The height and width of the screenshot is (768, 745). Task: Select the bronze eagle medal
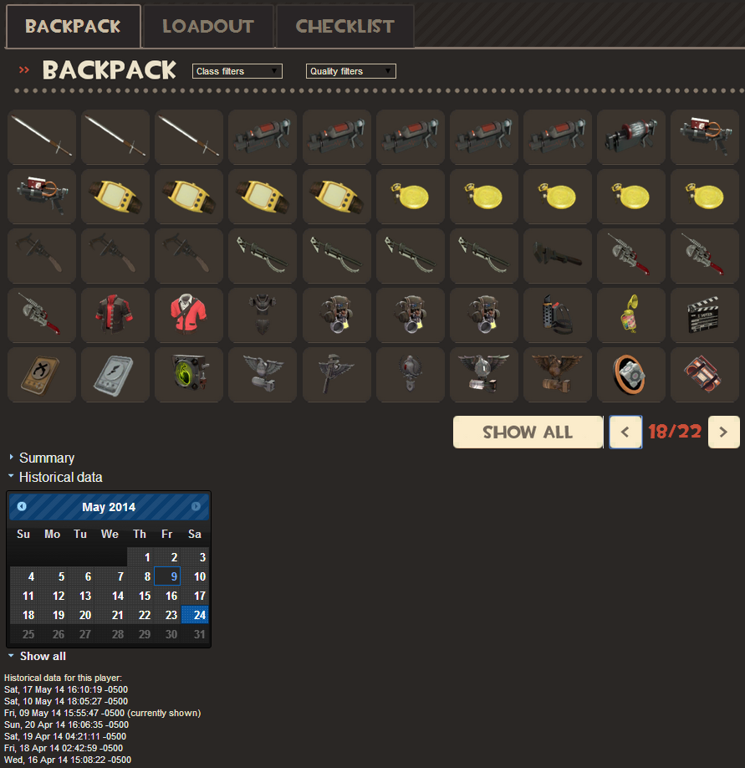(558, 374)
